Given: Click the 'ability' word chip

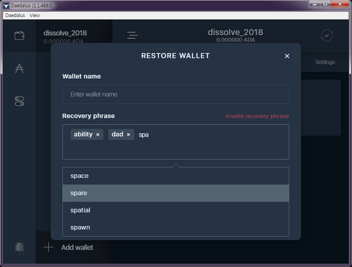Looking at the screenshot, I should coord(87,134).
